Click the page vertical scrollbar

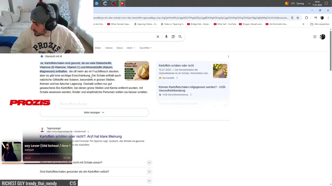(x=330, y=50)
